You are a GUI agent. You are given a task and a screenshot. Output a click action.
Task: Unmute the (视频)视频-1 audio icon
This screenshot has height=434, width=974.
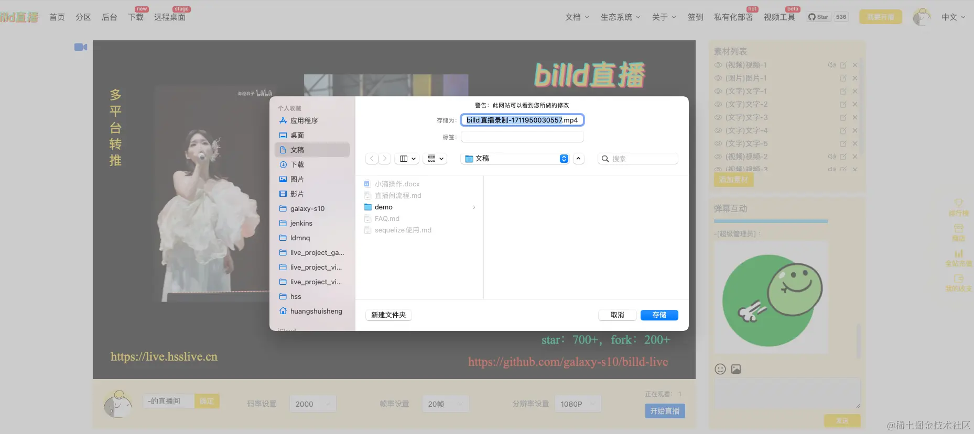[x=832, y=65]
